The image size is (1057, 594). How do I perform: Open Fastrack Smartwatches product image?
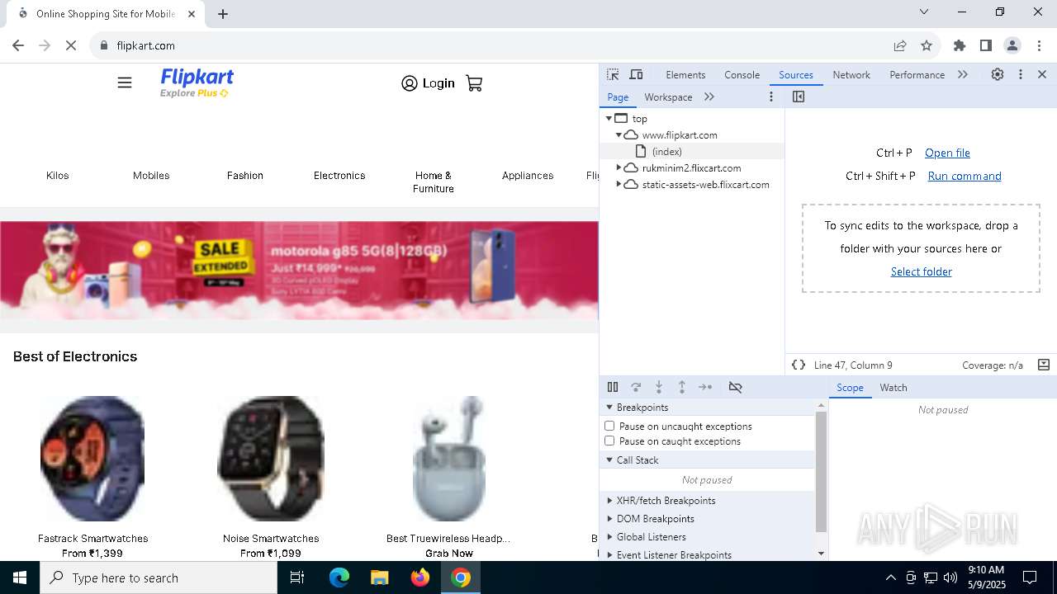92,459
